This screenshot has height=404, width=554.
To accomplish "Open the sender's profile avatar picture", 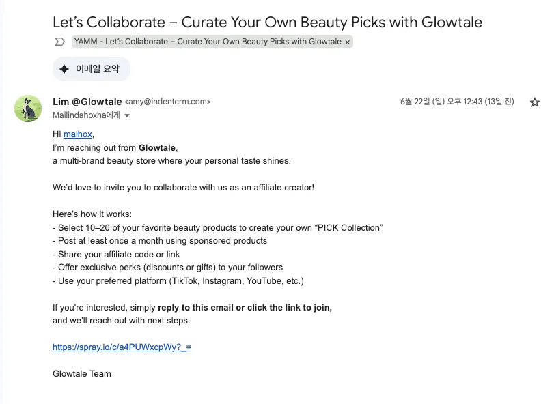I will (28, 109).
